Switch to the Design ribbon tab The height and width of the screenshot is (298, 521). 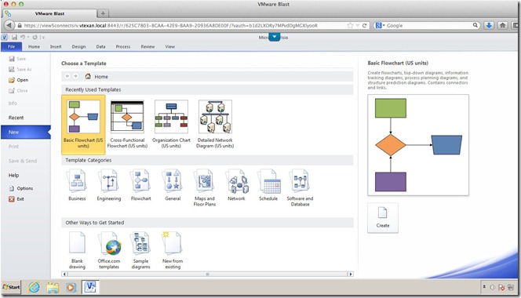click(78, 46)
